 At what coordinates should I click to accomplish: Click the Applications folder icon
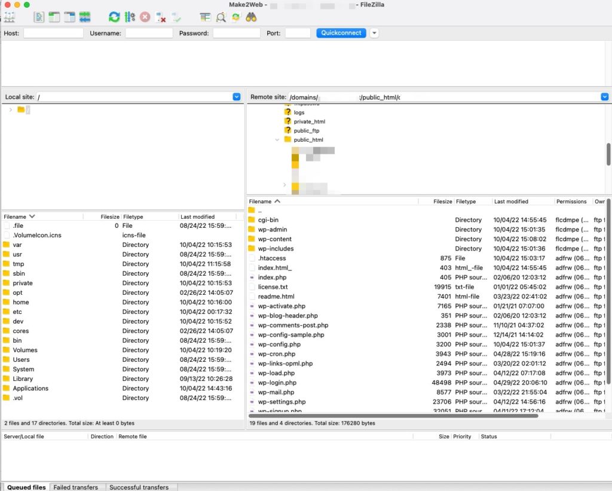click(6, 388)
